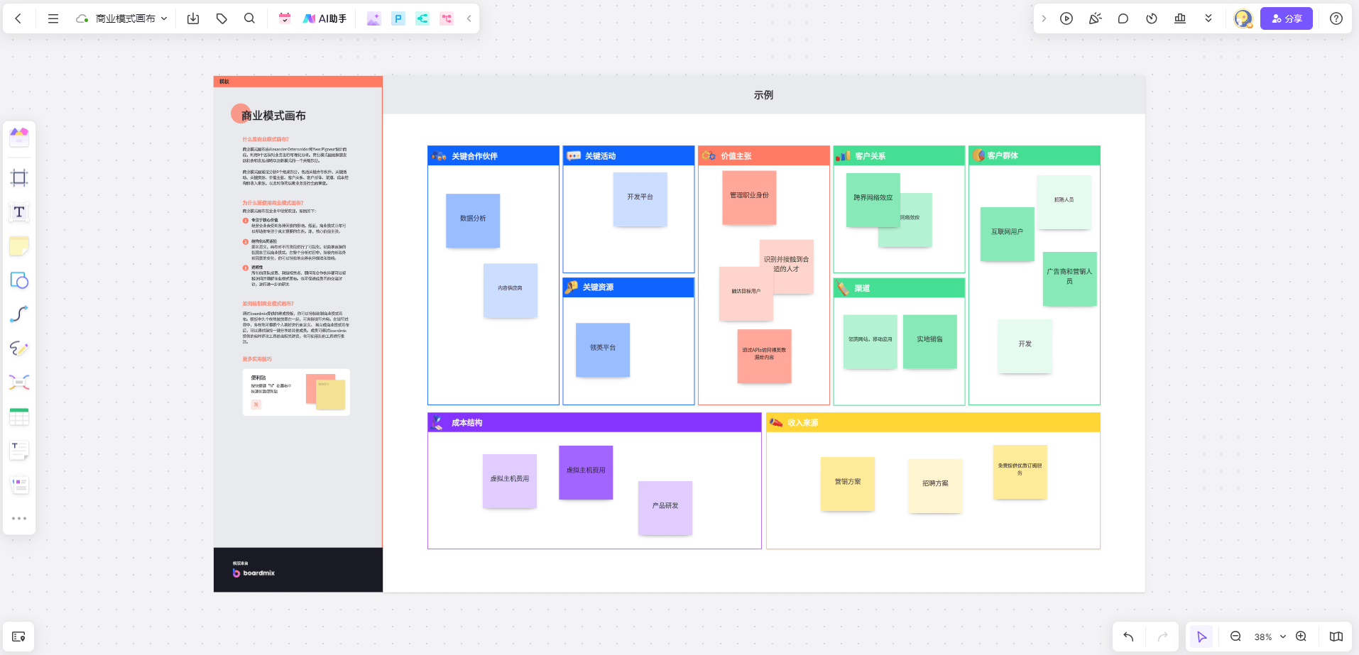Click the blue P plugin icon
The image size is (1359, 655).
[x=398, y=18]
